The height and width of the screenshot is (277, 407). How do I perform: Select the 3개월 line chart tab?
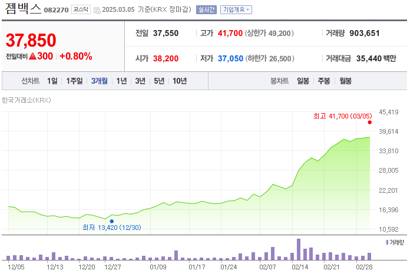tap(100, 81)
